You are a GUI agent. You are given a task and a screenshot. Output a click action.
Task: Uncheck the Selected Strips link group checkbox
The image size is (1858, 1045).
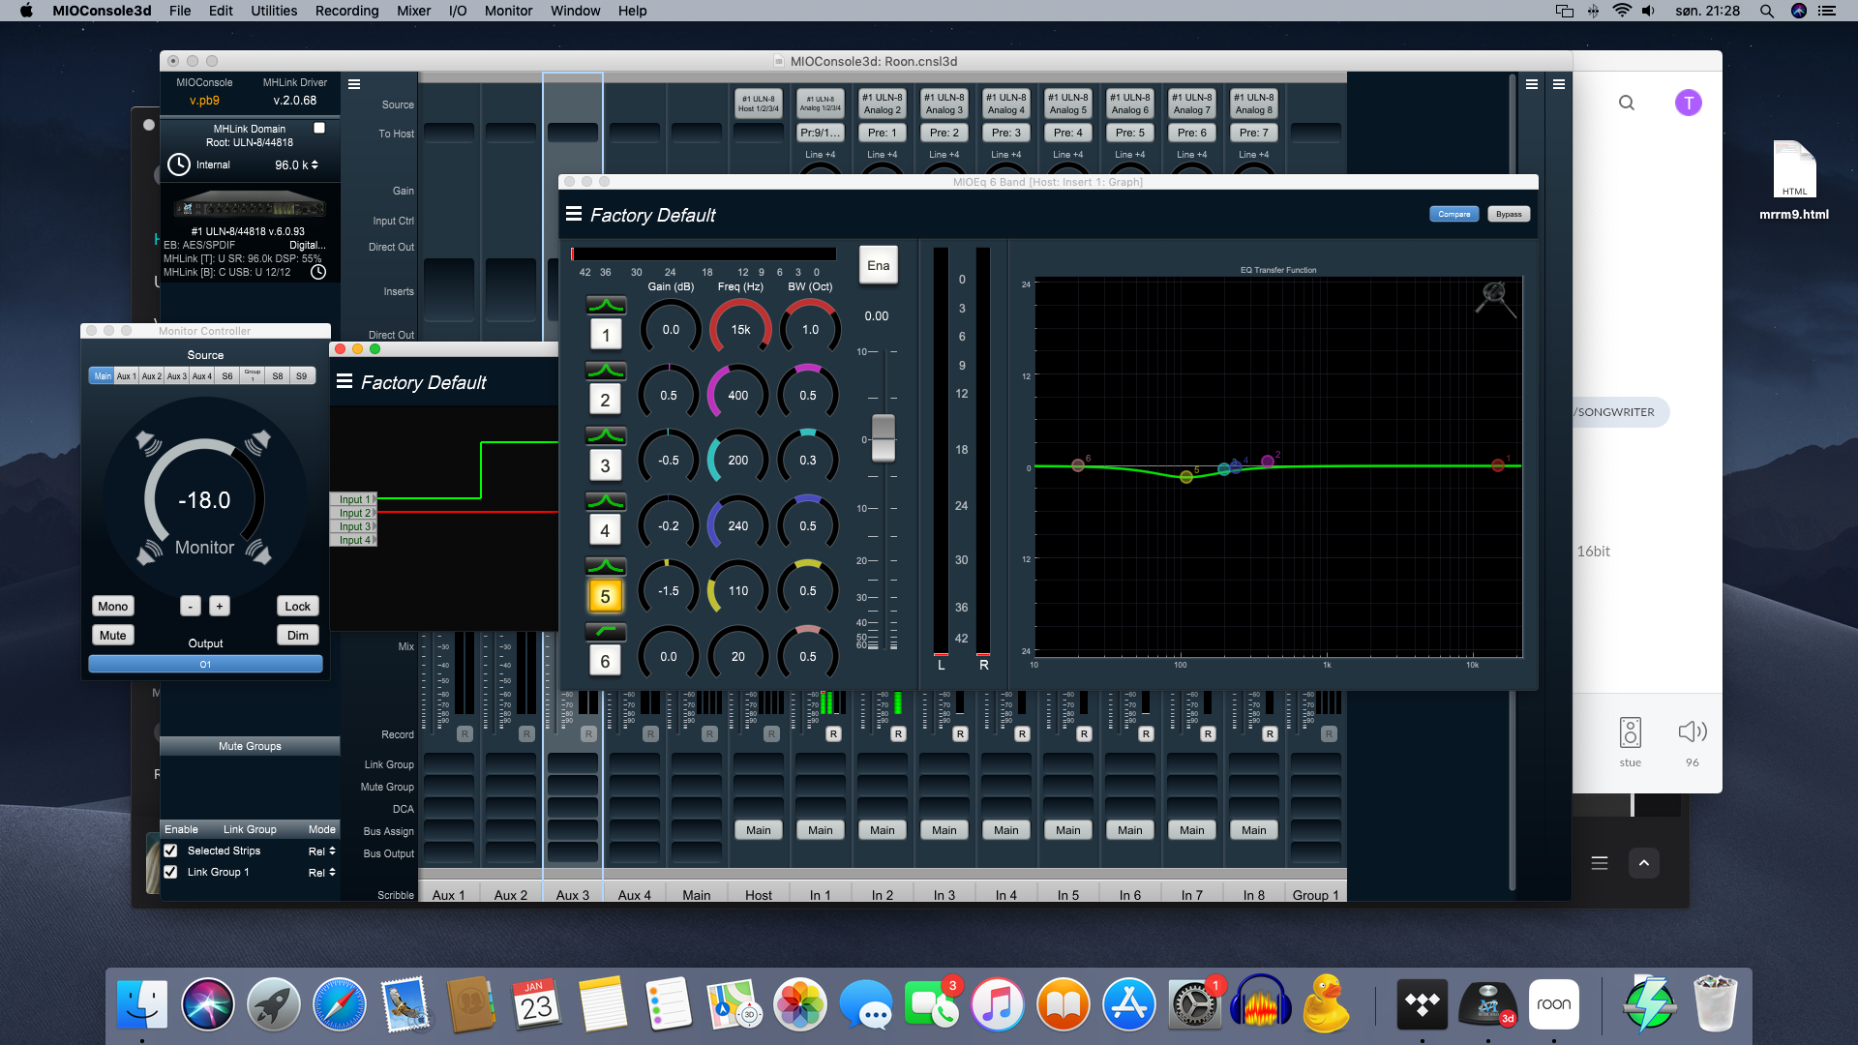170,851
